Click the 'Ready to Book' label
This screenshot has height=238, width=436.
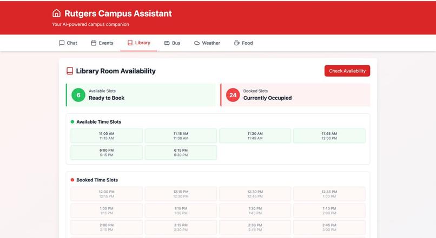point(107,98)
